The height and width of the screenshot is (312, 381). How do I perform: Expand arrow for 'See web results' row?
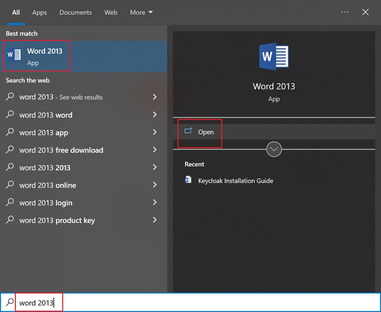(x=155, y=97)
